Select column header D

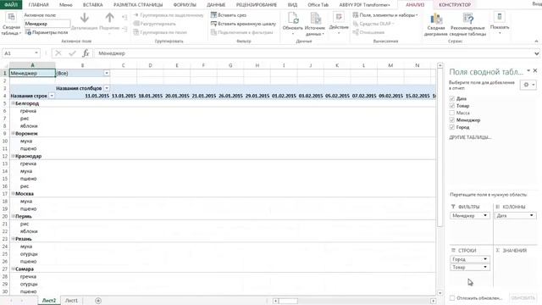point(150,65)
